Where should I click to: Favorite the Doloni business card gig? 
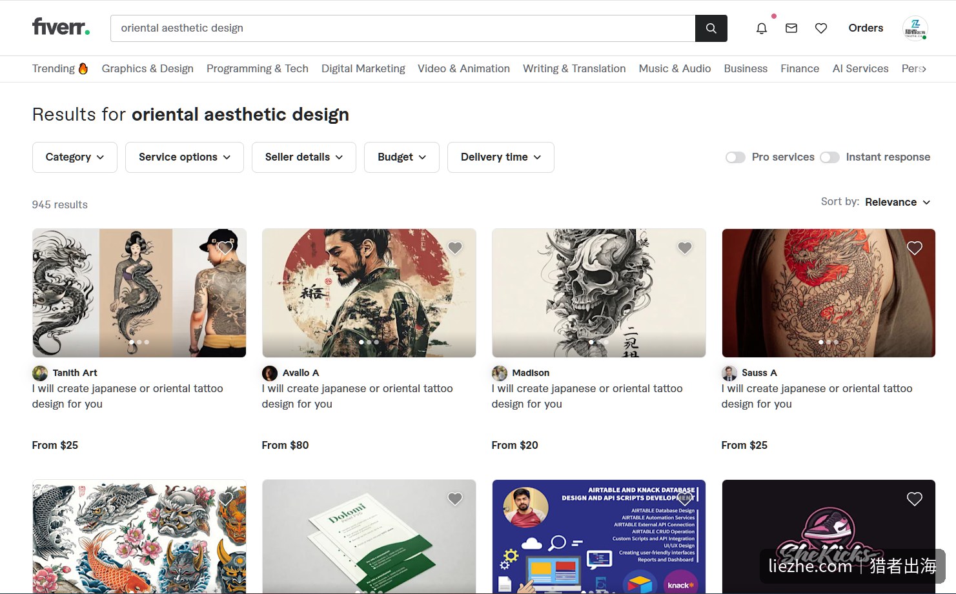pos(455,499)
